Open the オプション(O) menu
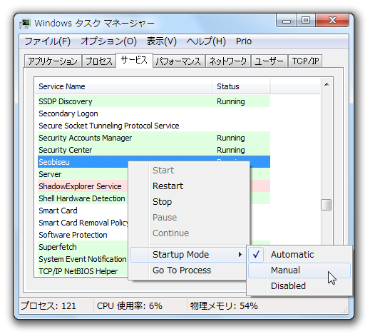Viewport: 370px width, 334px height. 108,41
